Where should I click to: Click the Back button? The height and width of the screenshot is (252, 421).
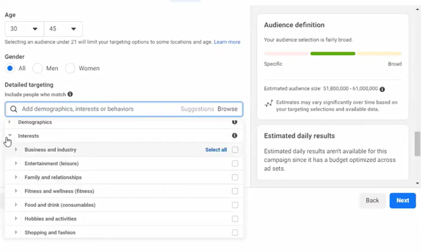[x=372, y=200]
